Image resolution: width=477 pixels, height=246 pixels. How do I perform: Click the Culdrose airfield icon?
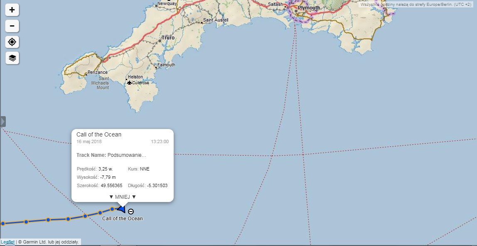[129, 83]
